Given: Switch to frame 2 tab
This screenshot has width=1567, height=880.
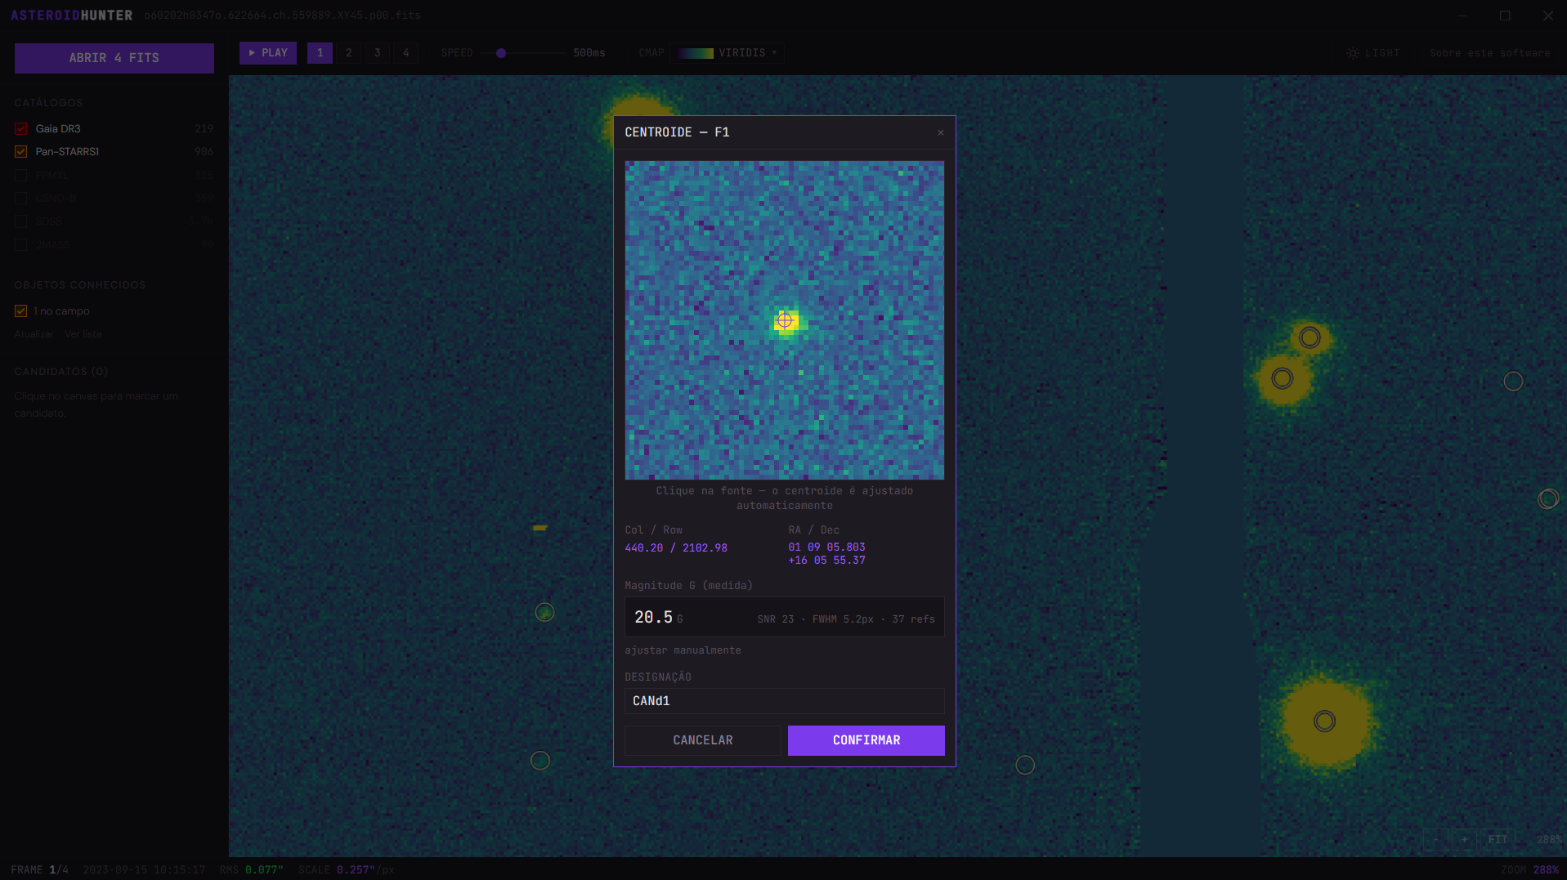Looking at the screenshot, I should [x=349, y=53].
